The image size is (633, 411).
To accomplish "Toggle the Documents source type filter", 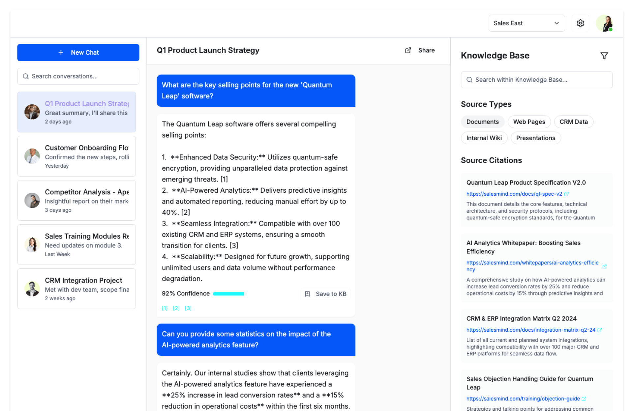I will (482, 122).
